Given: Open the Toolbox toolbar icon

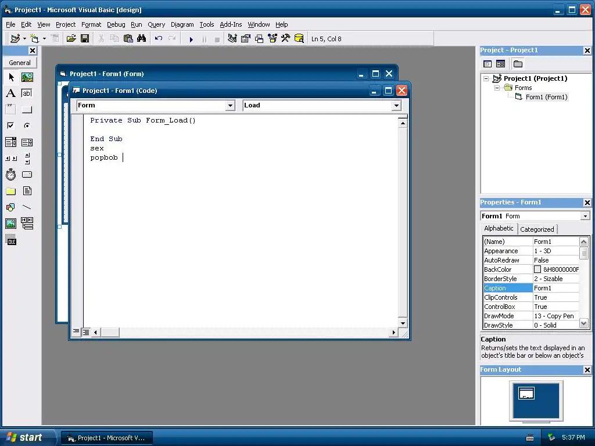Looking at the screenshot, I should pos(286,38).
